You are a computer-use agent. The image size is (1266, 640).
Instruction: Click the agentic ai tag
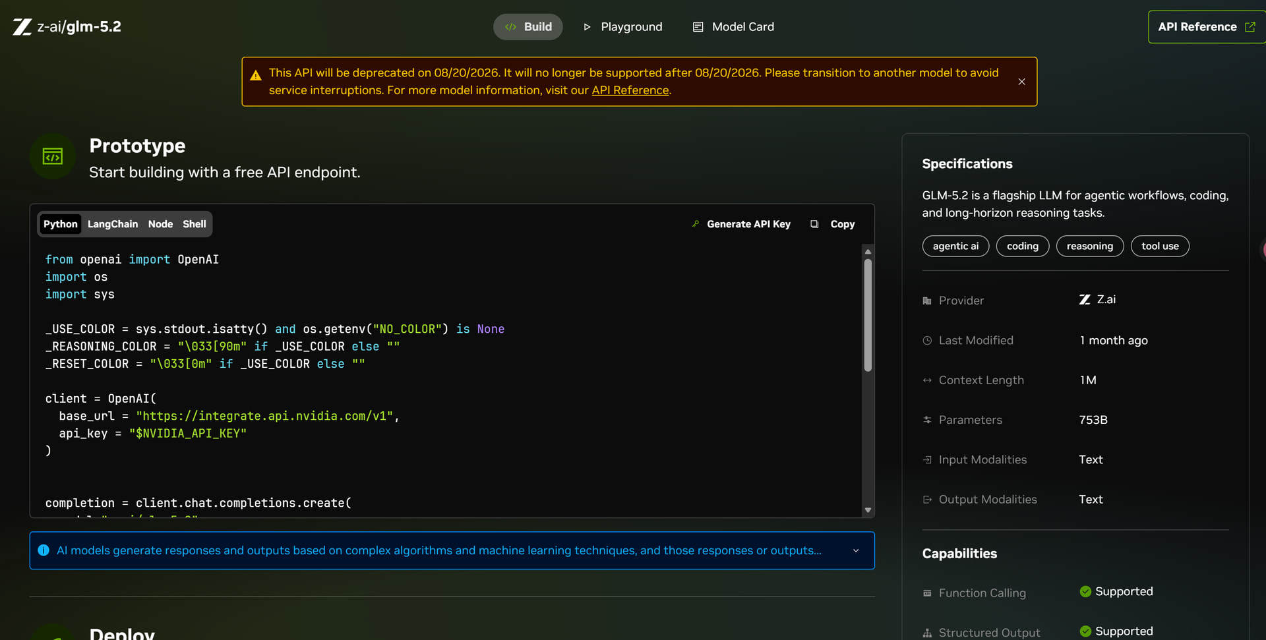955,246
